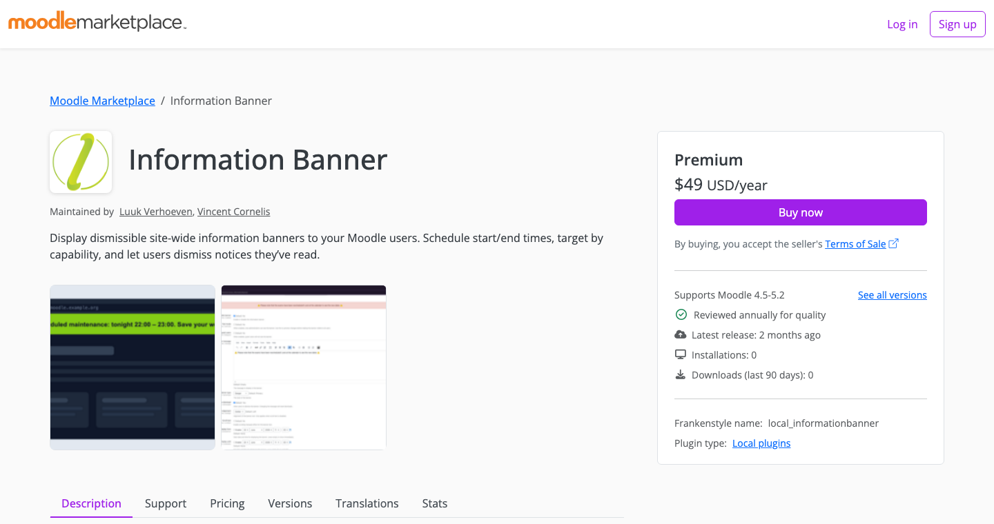Click the $49 USD/year price text

tap(721, 185)
